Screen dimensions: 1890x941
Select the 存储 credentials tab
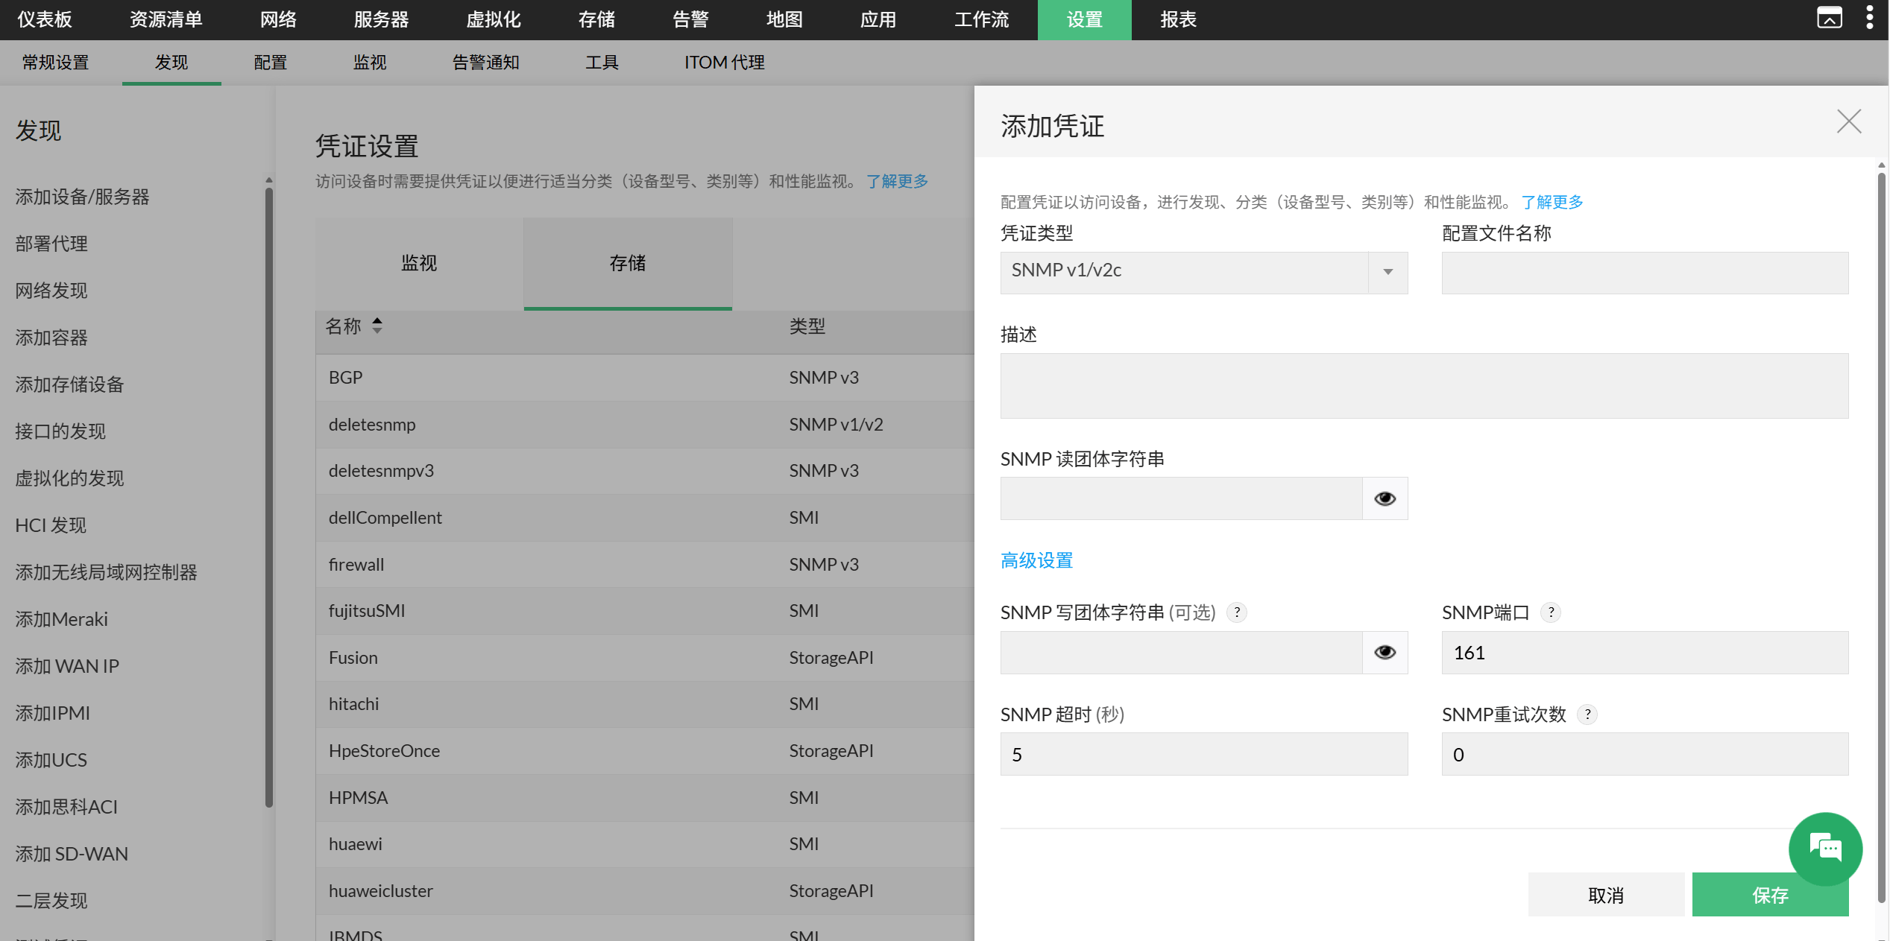(627, 263)
